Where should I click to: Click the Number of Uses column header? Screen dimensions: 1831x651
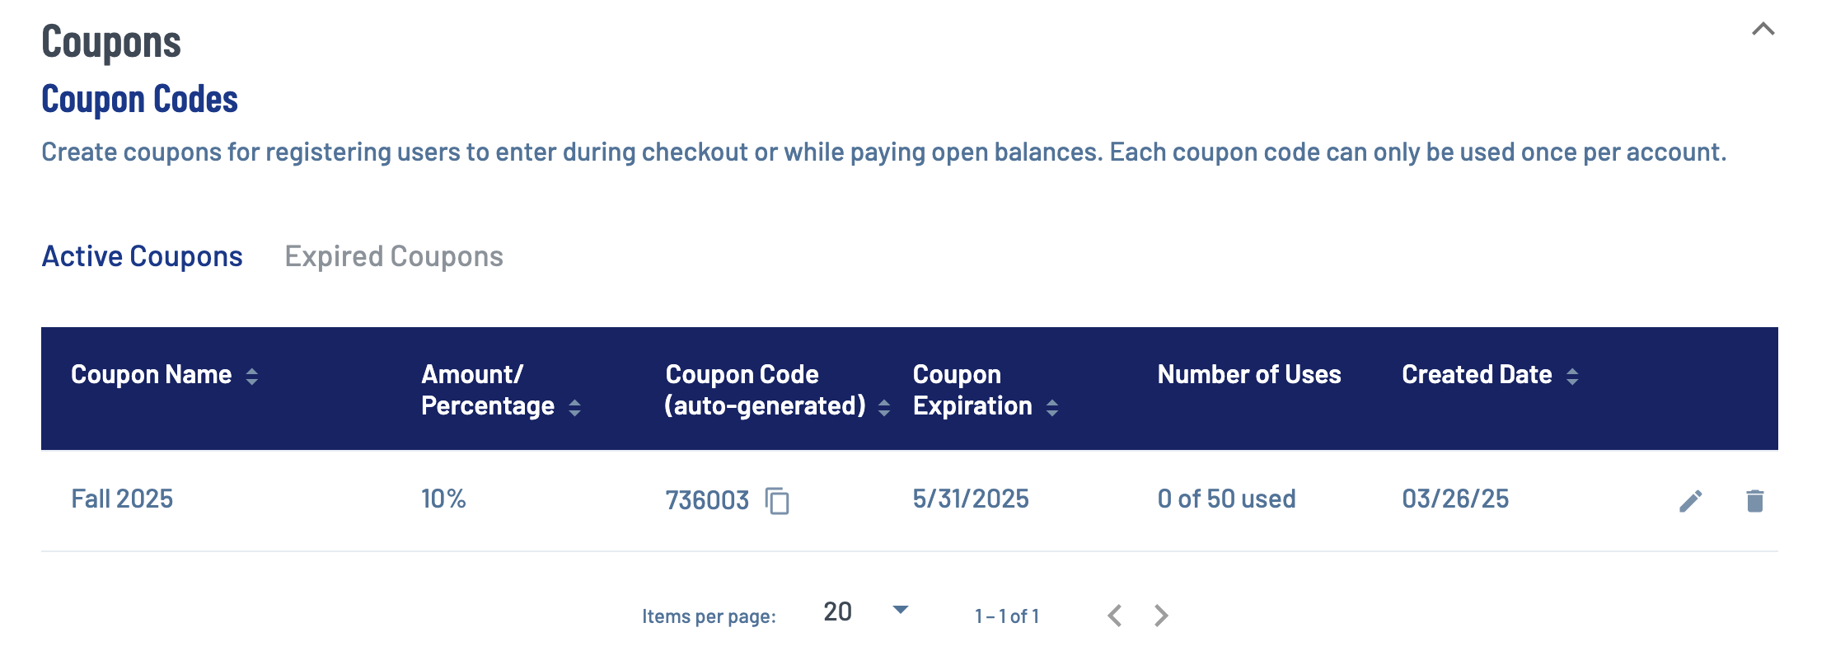(x=1248, y=375)
